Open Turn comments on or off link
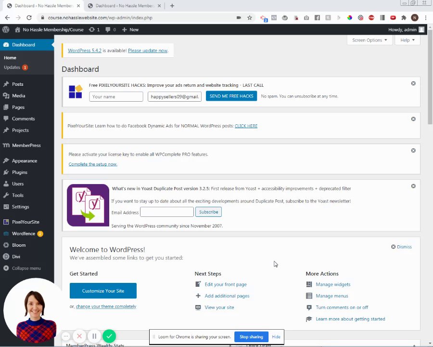 [x=342, y=307]
